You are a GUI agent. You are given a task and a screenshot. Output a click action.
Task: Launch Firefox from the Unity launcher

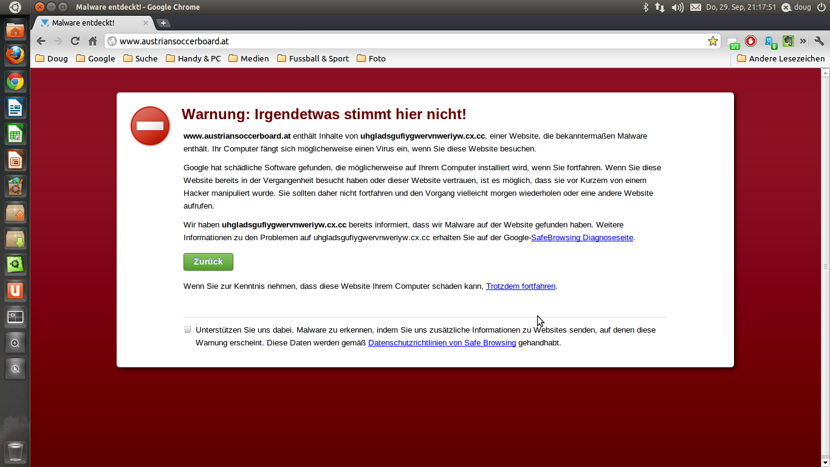pos(15,55)
